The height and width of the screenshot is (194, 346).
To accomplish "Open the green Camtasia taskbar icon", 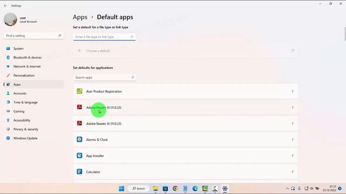I will 205,189.
